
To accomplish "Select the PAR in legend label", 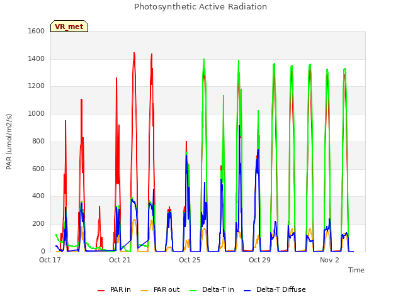I will 120,289.
